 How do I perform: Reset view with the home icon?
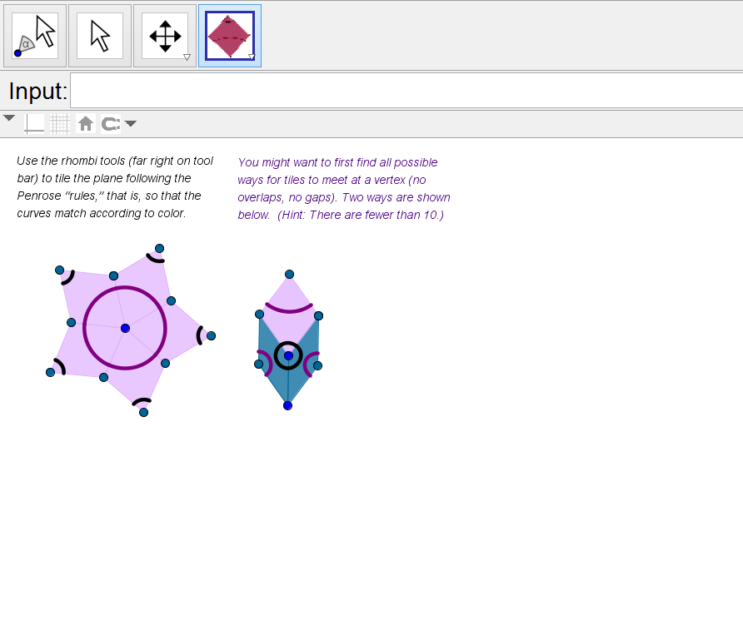point(86,123)
